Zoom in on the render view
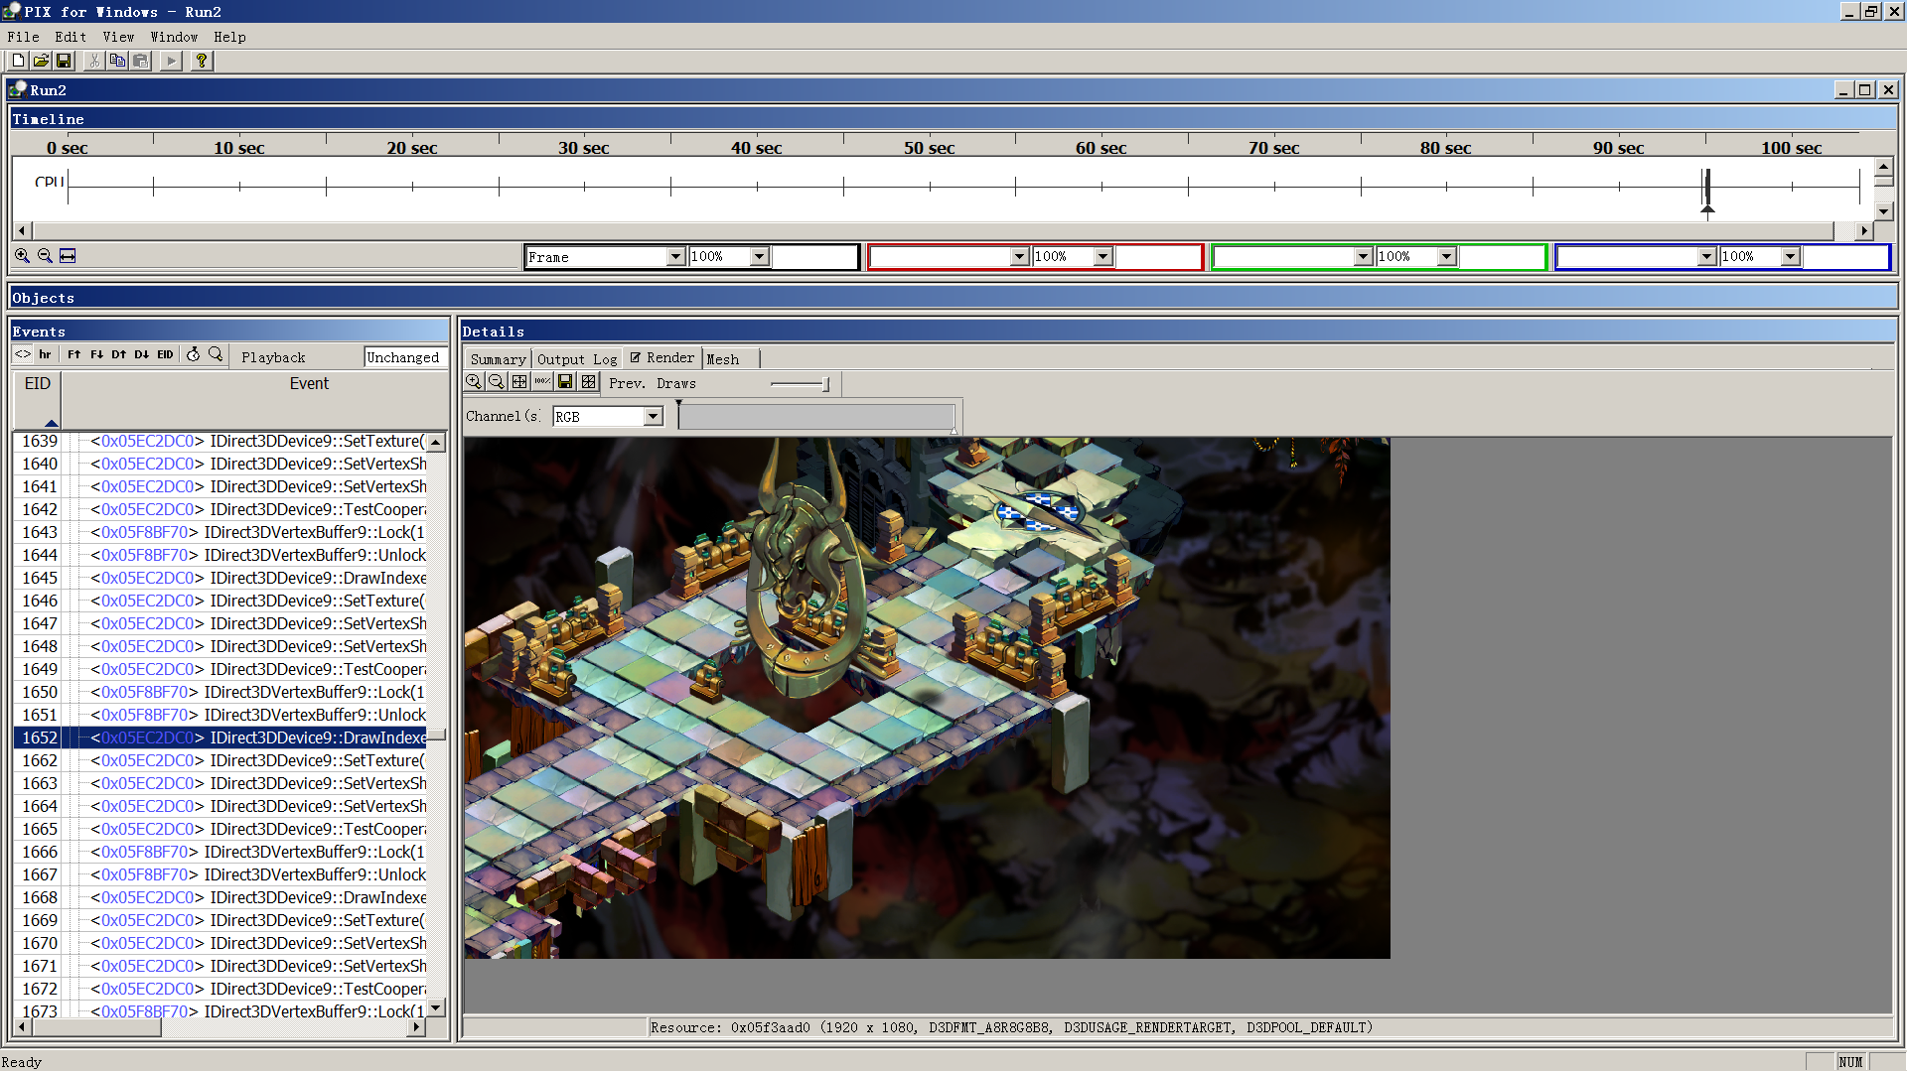1907x1072 pixels. 474,382
